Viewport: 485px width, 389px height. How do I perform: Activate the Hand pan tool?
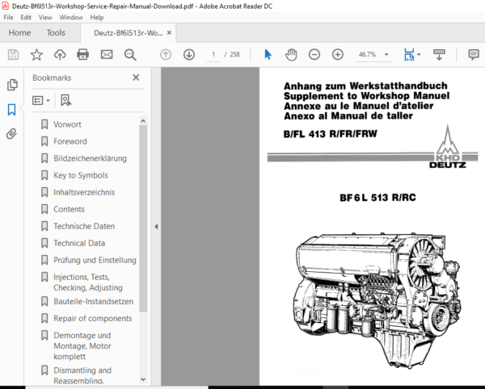coord(291,55)
